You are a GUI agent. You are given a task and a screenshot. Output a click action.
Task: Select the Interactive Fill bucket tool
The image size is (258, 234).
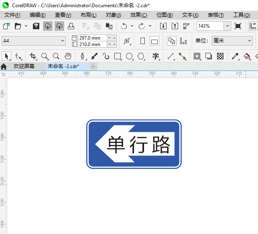tap(247, 56)
